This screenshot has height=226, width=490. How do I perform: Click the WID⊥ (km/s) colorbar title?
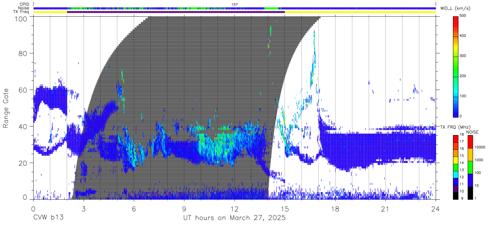coord(455,8)
